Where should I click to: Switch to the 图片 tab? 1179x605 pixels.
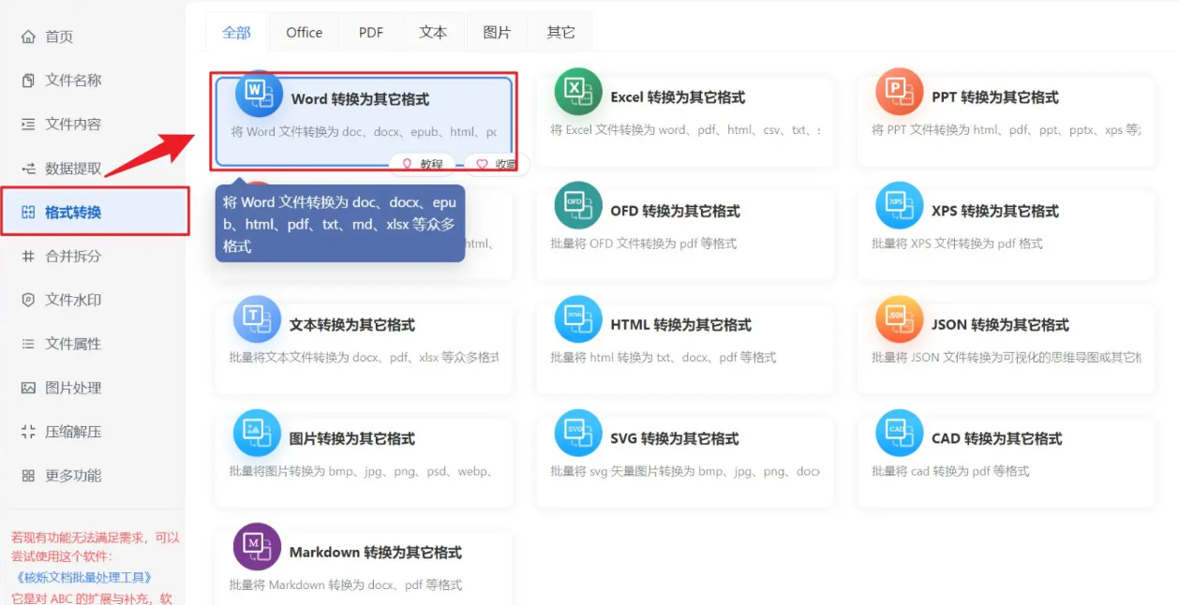pyautogui.click(x=497, y=32)
